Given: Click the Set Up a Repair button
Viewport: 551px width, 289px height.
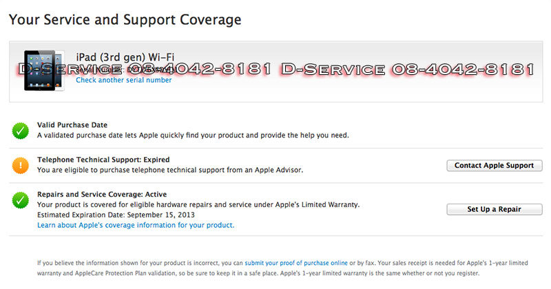Looking at the screenshot, I should 495,209.
